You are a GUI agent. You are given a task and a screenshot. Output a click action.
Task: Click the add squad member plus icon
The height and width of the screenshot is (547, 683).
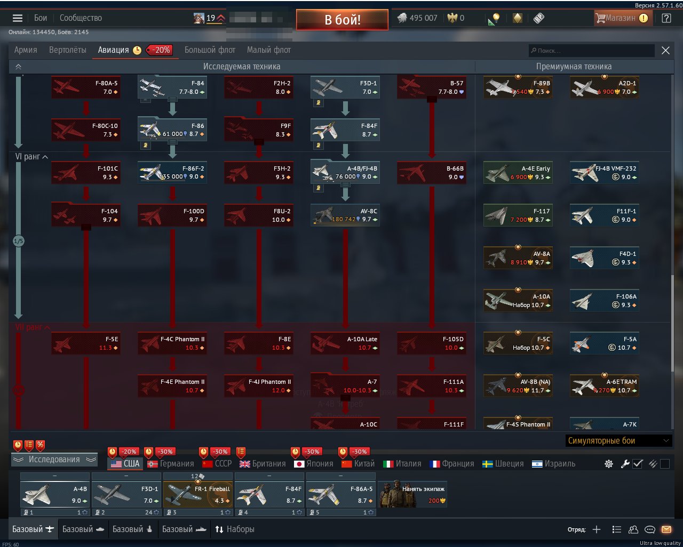pos(597,529)
